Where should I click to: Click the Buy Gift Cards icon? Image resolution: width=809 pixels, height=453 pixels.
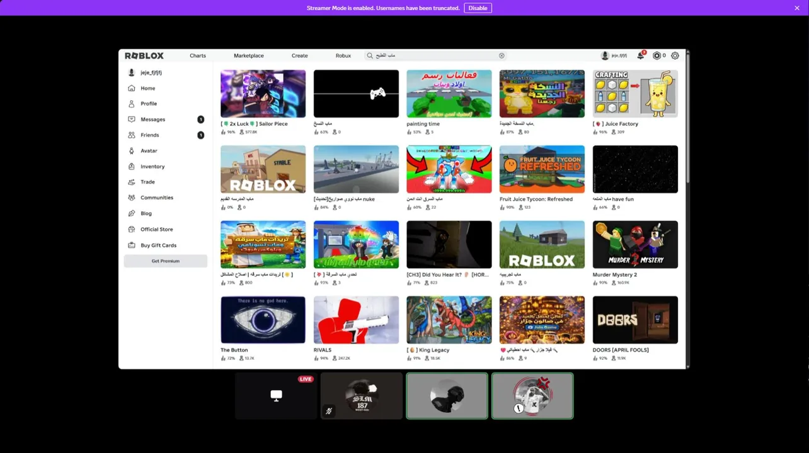pyautogui.click(x=131, y=245)
